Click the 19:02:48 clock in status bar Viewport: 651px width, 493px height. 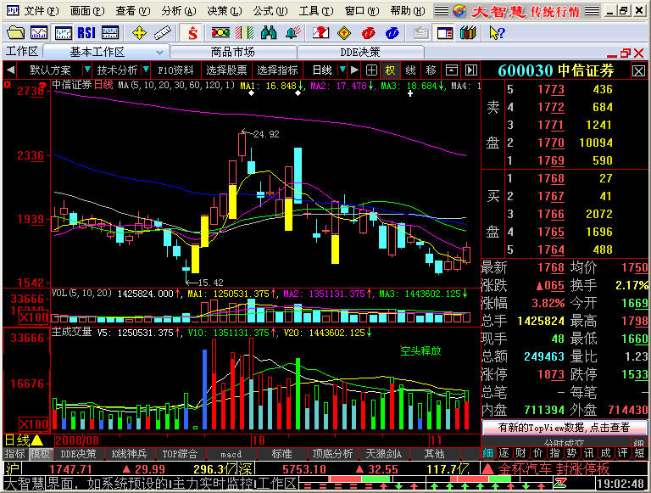(x=621, y=484)
